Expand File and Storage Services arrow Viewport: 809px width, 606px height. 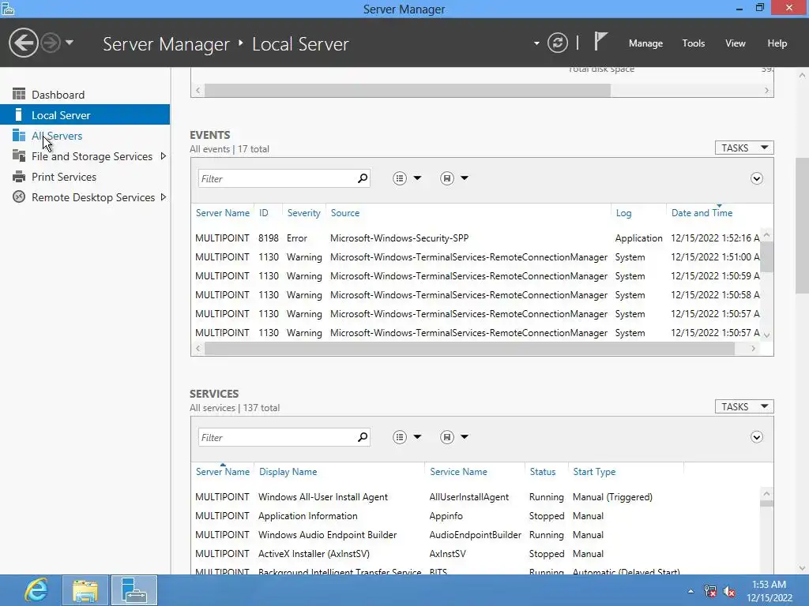[163, 155]
